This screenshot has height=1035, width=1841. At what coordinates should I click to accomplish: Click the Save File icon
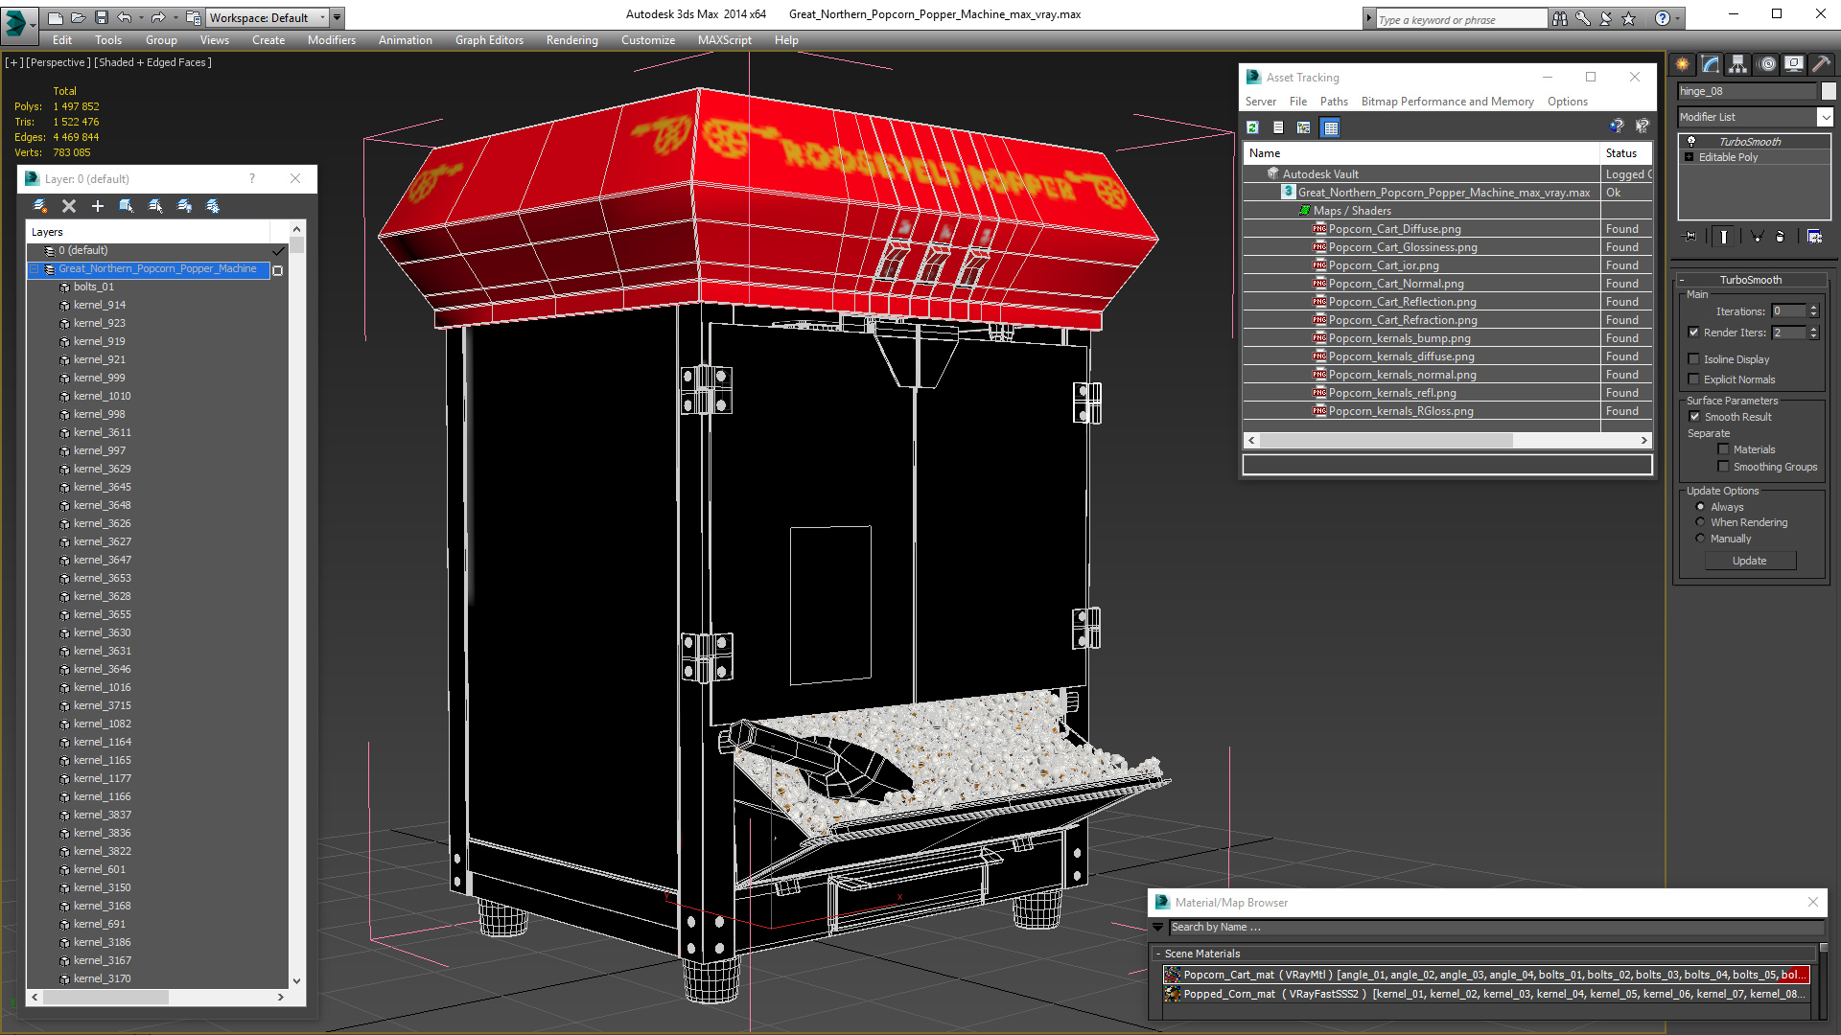click(101, 17)
